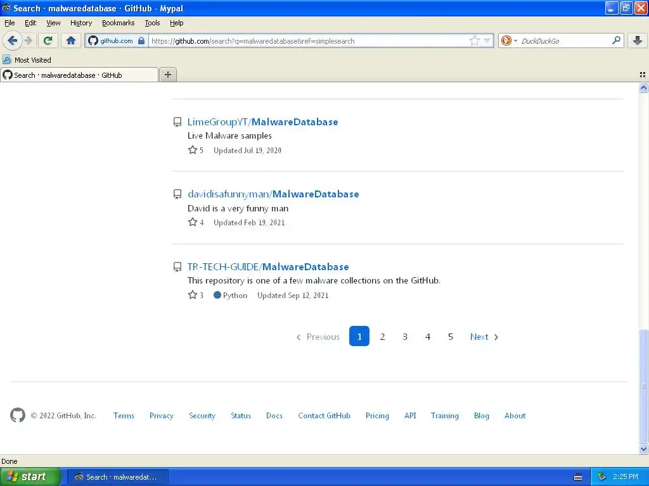The height and width of the screenshot is (486, 649).
Task: Click the Python language color dot
Action: point(217,295)
